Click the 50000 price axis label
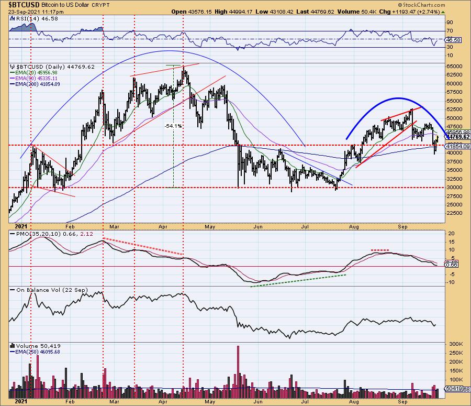Screen dimensions: 471x406 pyautogui.click(x=454, y=118)
